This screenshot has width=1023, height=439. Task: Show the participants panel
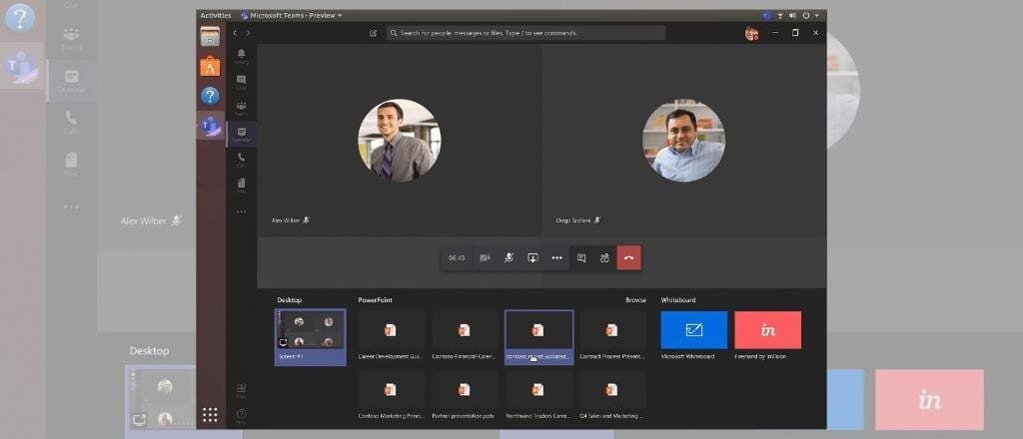tap(604, 258)
